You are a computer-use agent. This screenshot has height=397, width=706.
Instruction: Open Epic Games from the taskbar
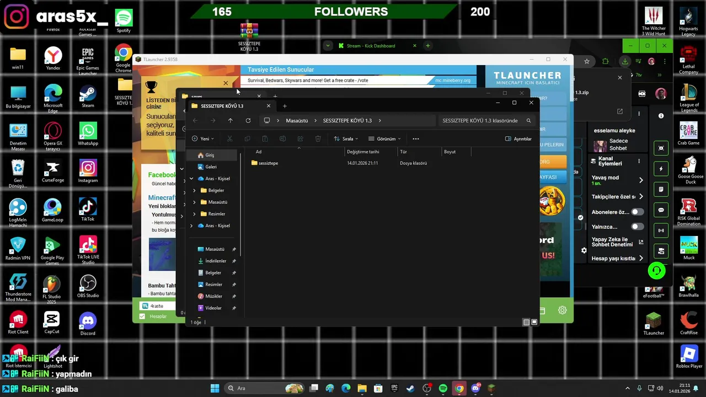pos(394,388)
